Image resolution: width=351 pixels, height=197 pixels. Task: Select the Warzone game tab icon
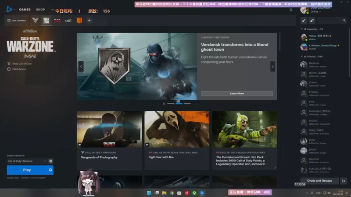point(46,21)
